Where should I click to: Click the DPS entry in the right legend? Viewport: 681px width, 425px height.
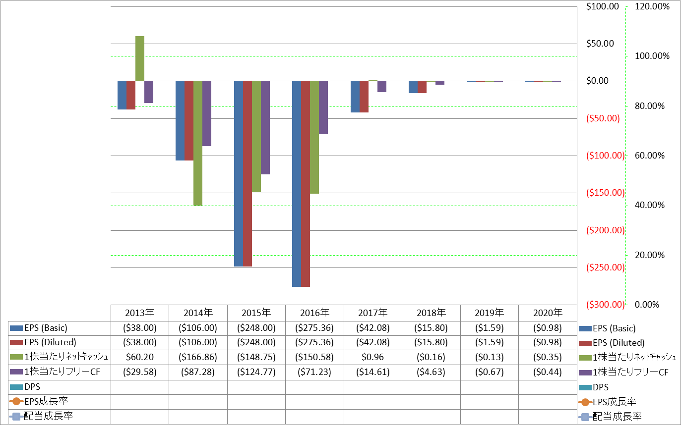coord(601,387)
